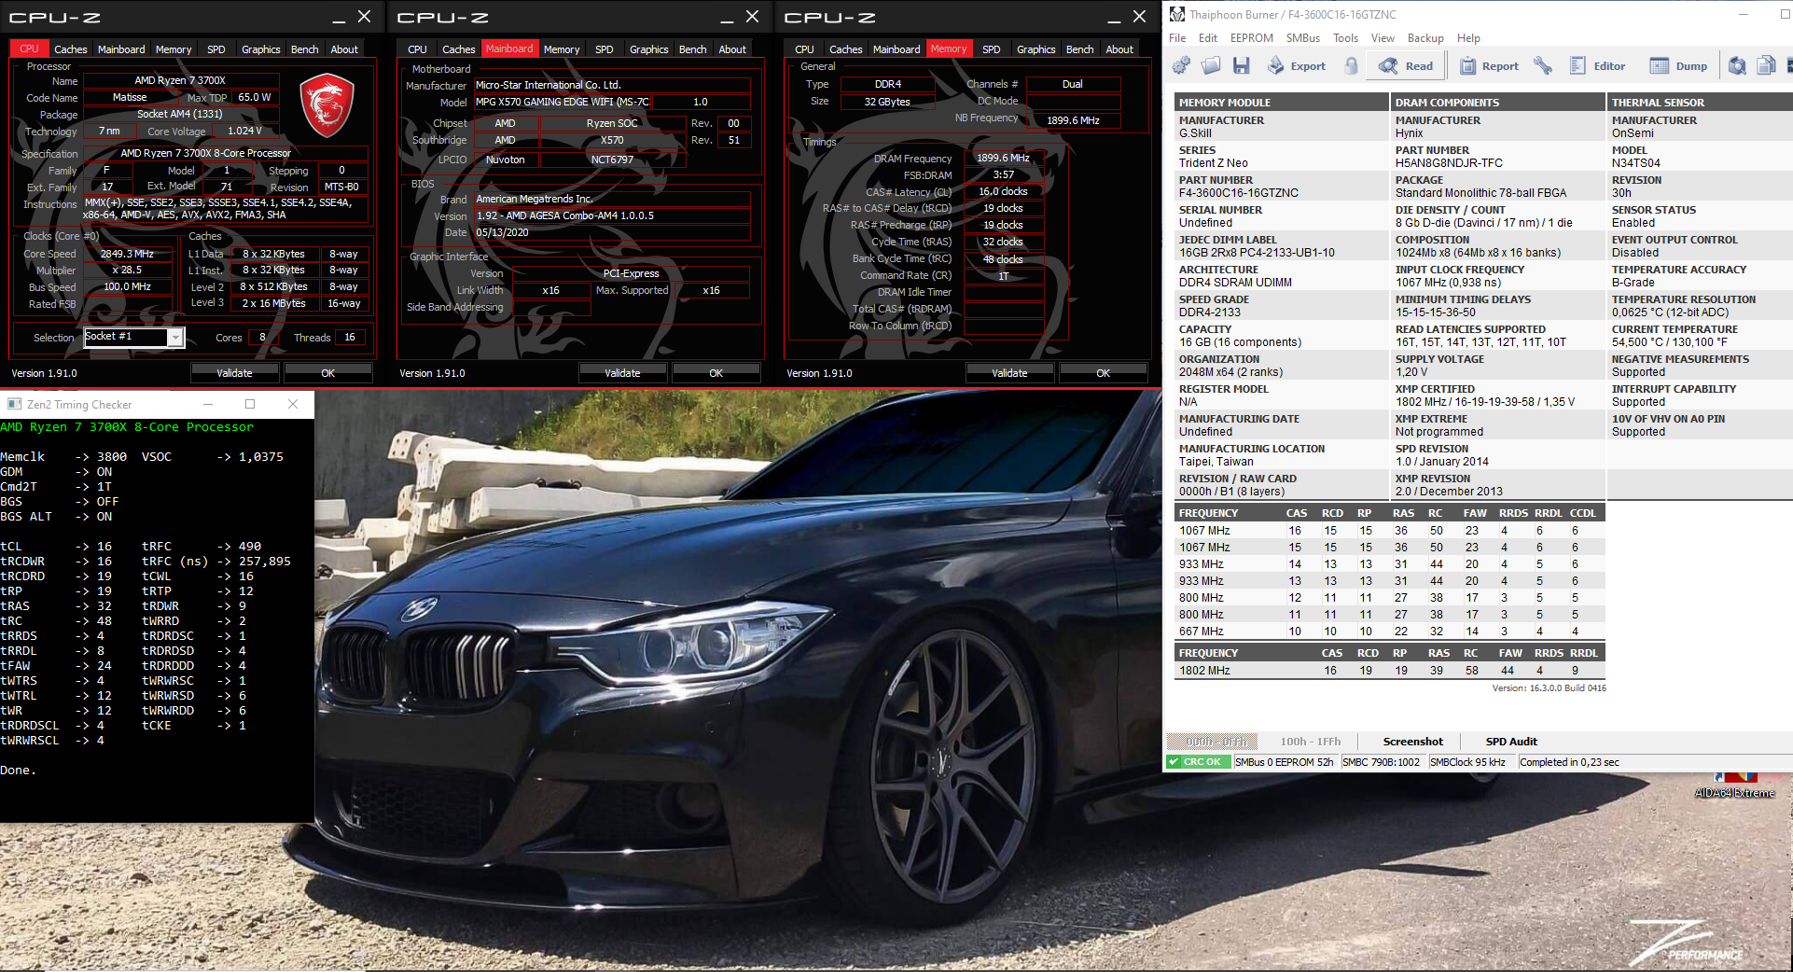Click OK in the CPU-Z processor window
Viewport: 1793px width, 972px height.
tap(327, 373)
